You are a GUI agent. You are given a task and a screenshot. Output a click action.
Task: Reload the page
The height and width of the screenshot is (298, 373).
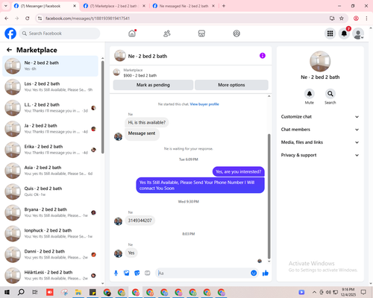click(x=28, y=18)
